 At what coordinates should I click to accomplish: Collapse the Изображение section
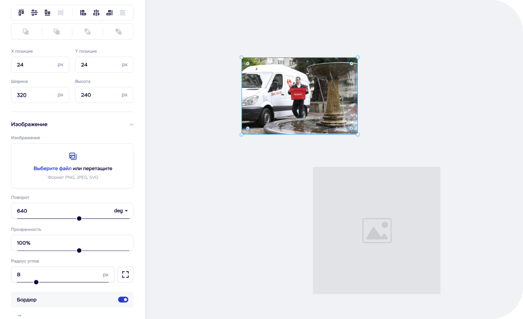(131, 125)
